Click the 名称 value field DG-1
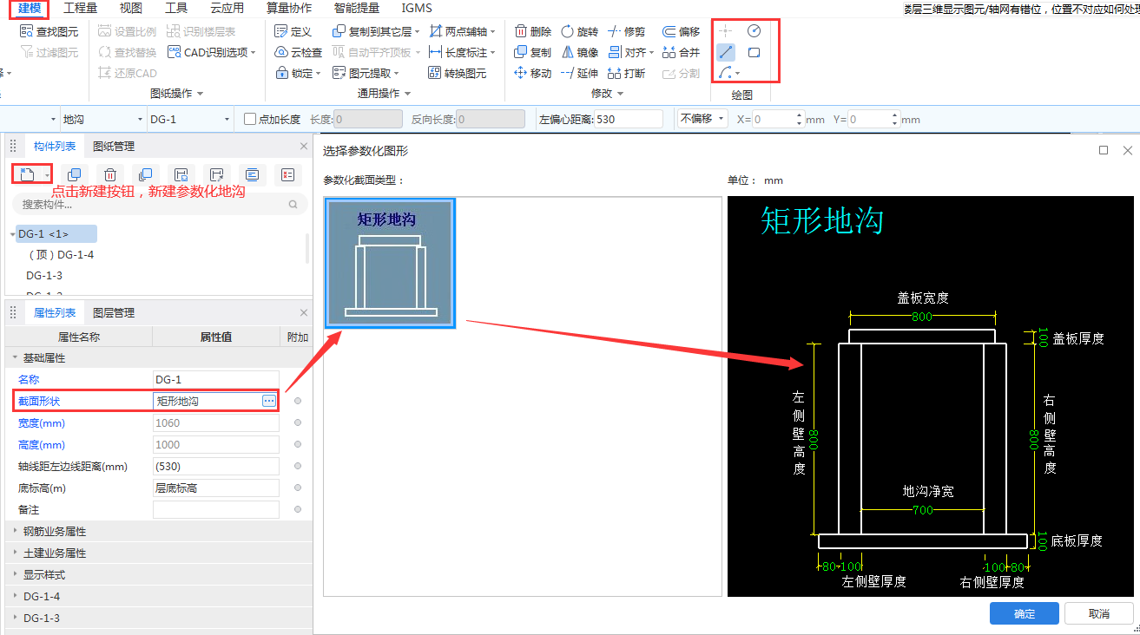 point(216,379)
